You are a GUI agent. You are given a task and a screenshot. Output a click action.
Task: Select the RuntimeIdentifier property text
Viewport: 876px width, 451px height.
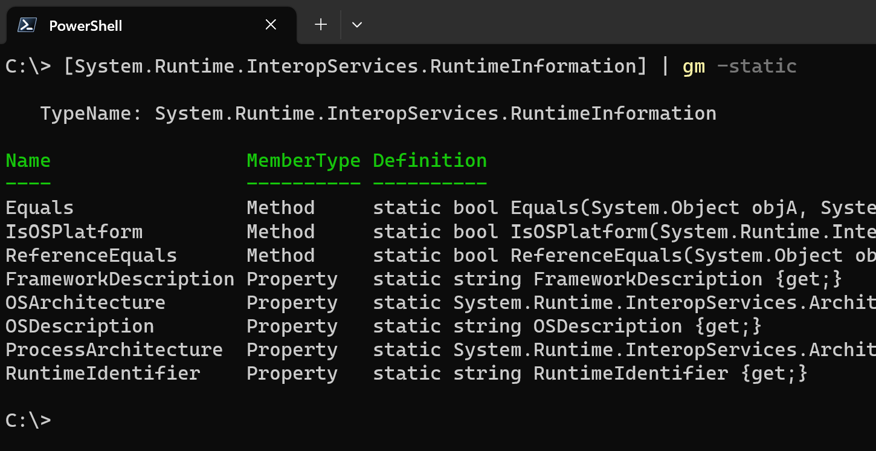(x=101, y=373)
